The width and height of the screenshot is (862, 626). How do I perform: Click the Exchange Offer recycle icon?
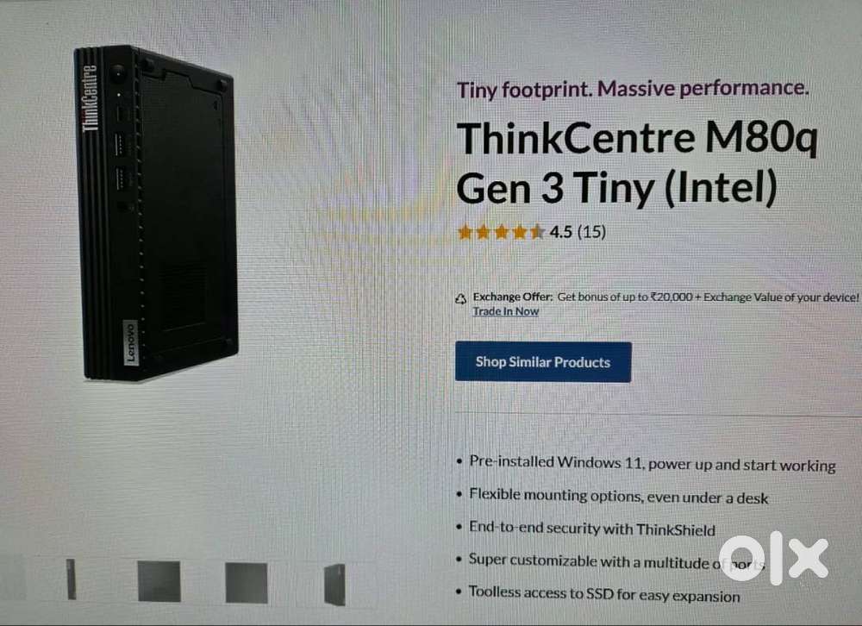pyautogui.click(x=460, y=298)
